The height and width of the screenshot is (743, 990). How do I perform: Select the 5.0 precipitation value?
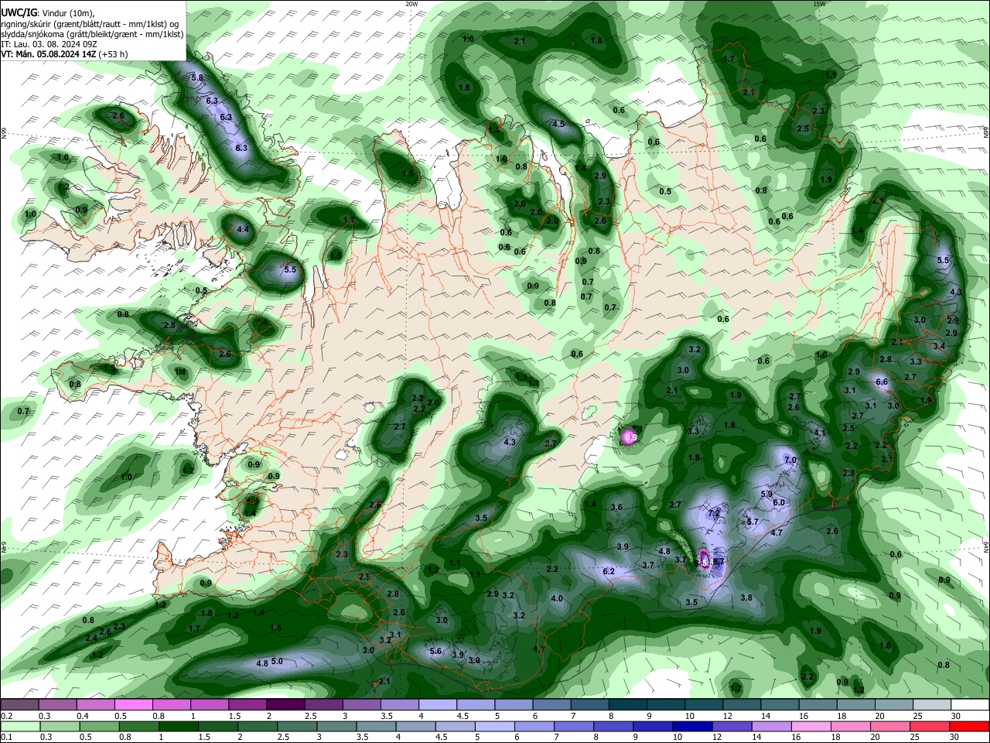pyautogui.click(x=278, y=661)
